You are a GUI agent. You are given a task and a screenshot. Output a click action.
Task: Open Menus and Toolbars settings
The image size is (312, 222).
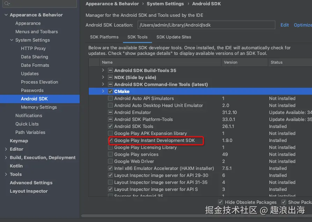(x=37, y=32)
